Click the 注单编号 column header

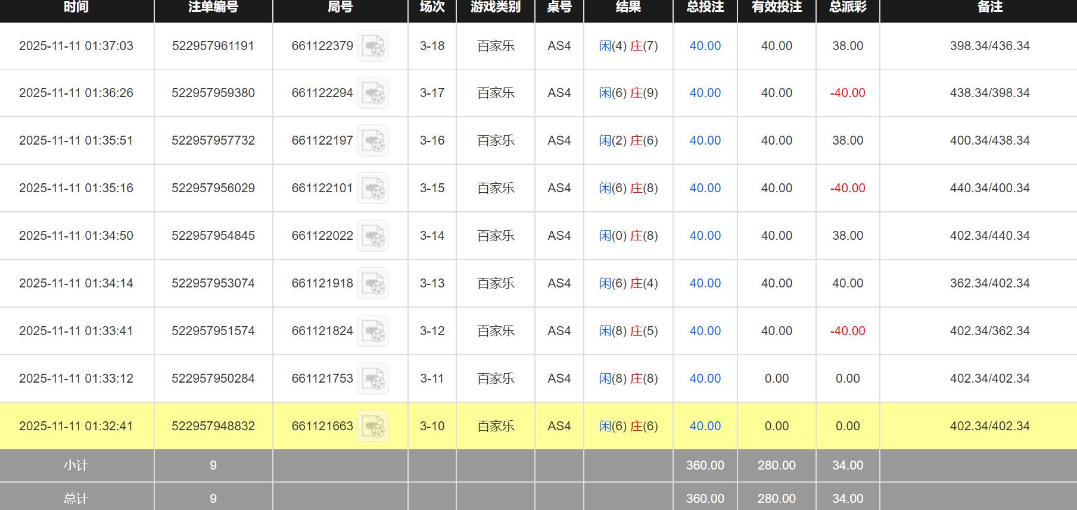[213, 7]
